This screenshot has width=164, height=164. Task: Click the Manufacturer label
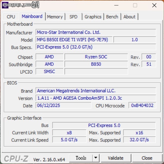(x=19, y=33)
